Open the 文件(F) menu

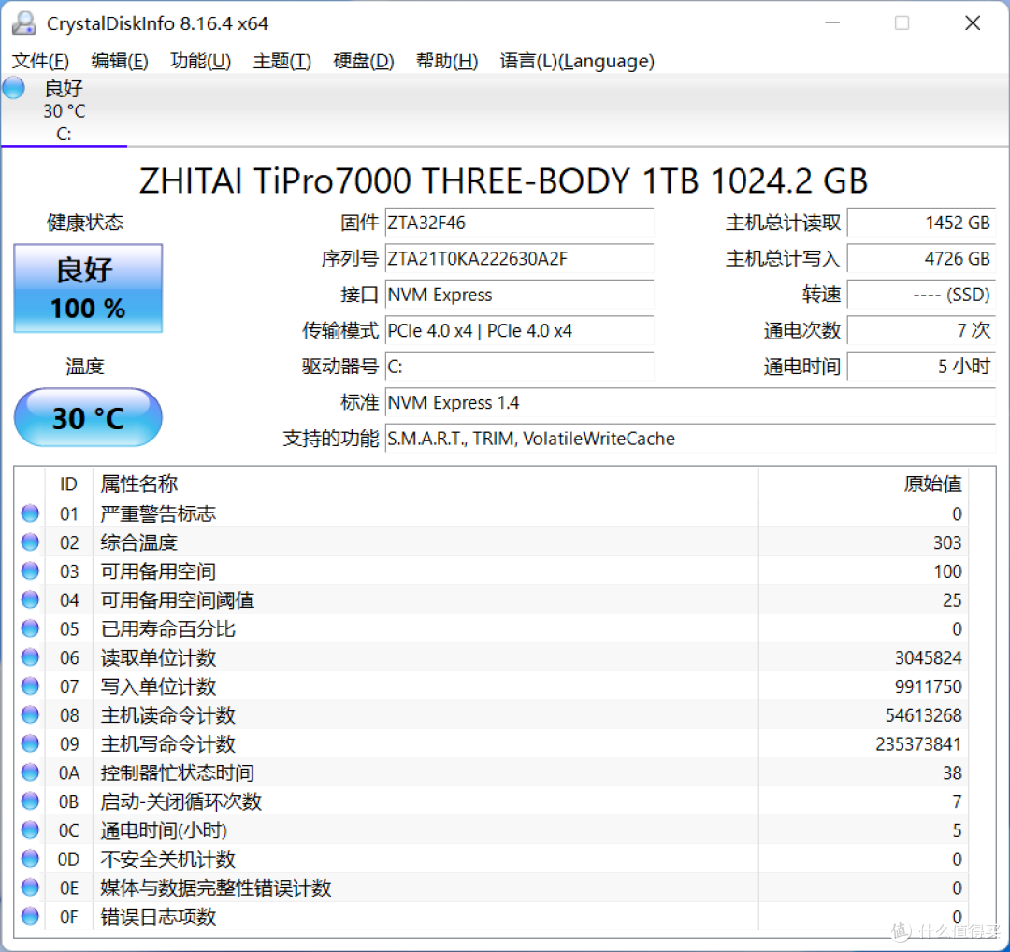(x=40, y=61)
